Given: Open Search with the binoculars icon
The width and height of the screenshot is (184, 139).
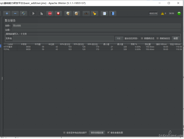Looking at the screenshot, I should 86,13.
